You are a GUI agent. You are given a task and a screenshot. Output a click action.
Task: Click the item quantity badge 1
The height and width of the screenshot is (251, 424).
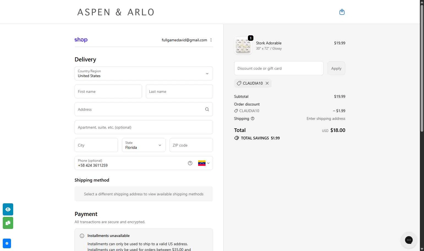pyautogui.click(x=251, y=38)
